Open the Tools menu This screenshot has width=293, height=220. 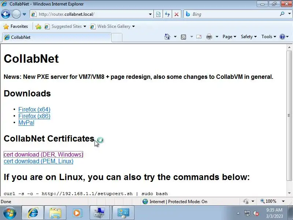point(268,37)
